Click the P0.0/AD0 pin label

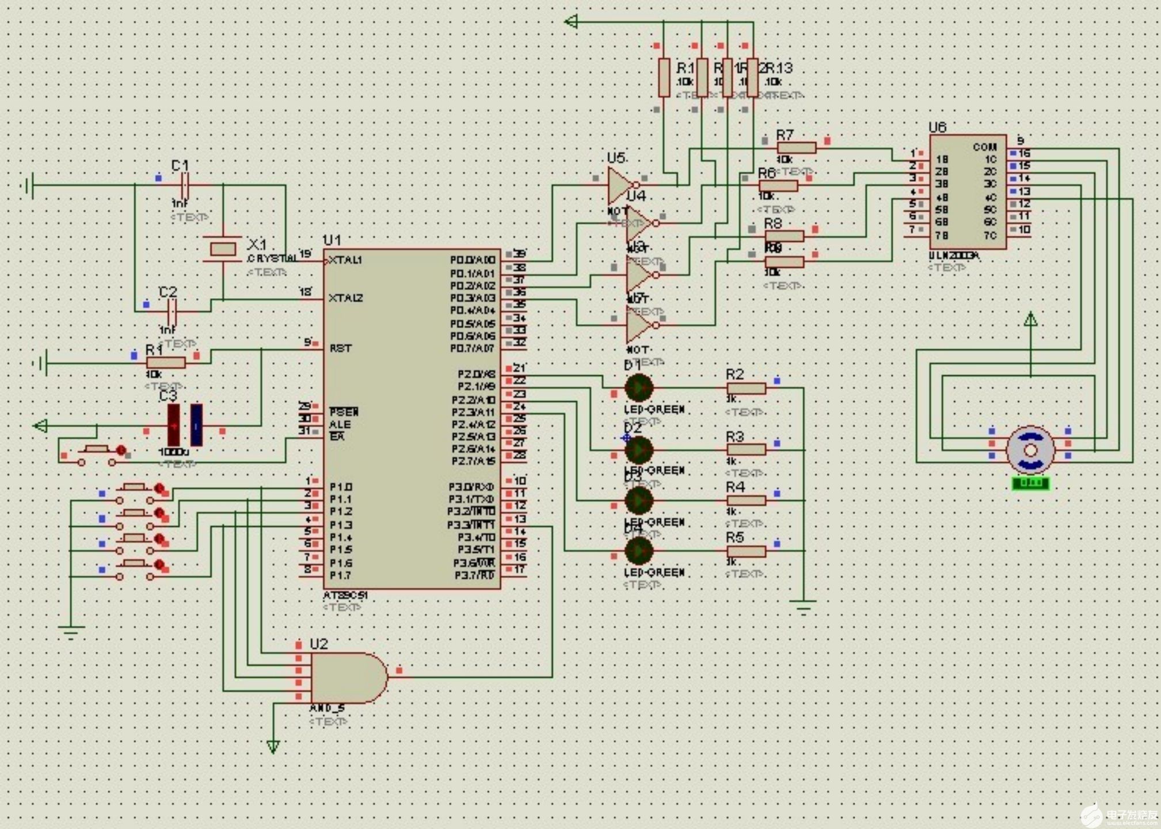click(x=472, y=260)
